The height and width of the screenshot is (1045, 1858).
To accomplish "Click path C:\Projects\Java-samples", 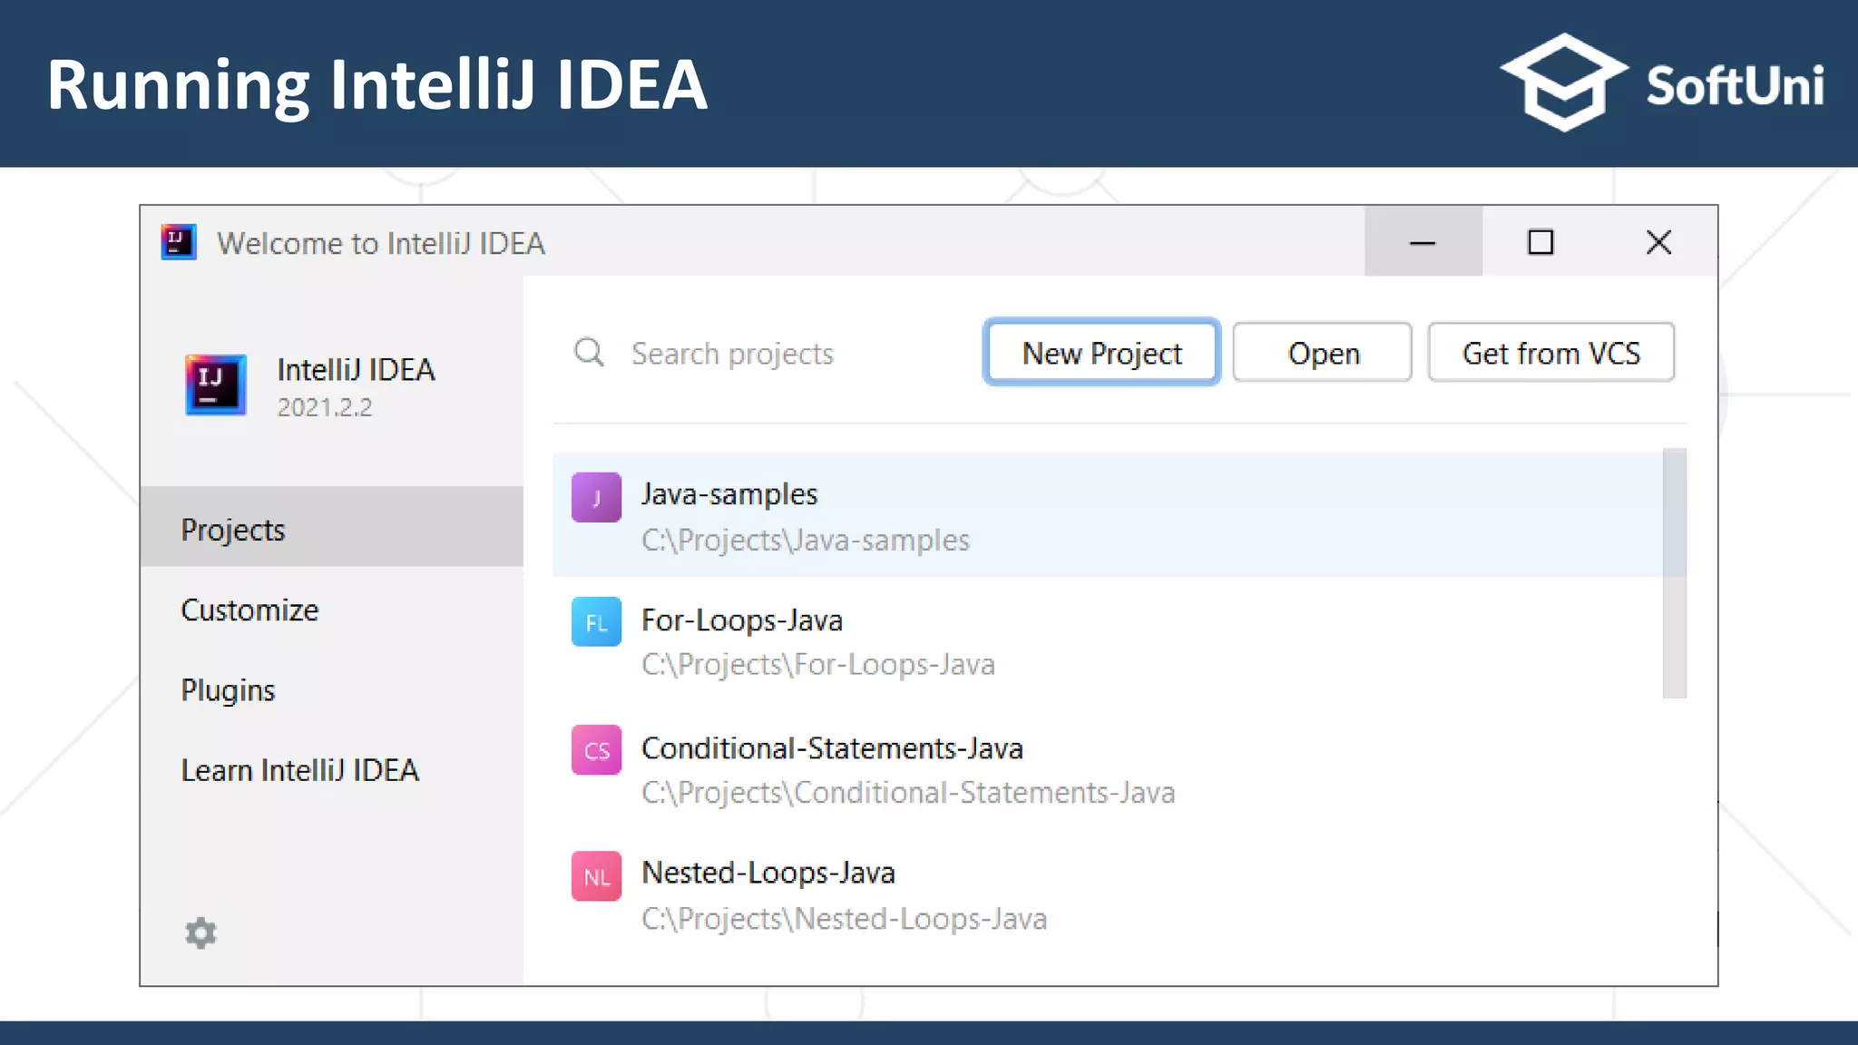I will [806, 541].
